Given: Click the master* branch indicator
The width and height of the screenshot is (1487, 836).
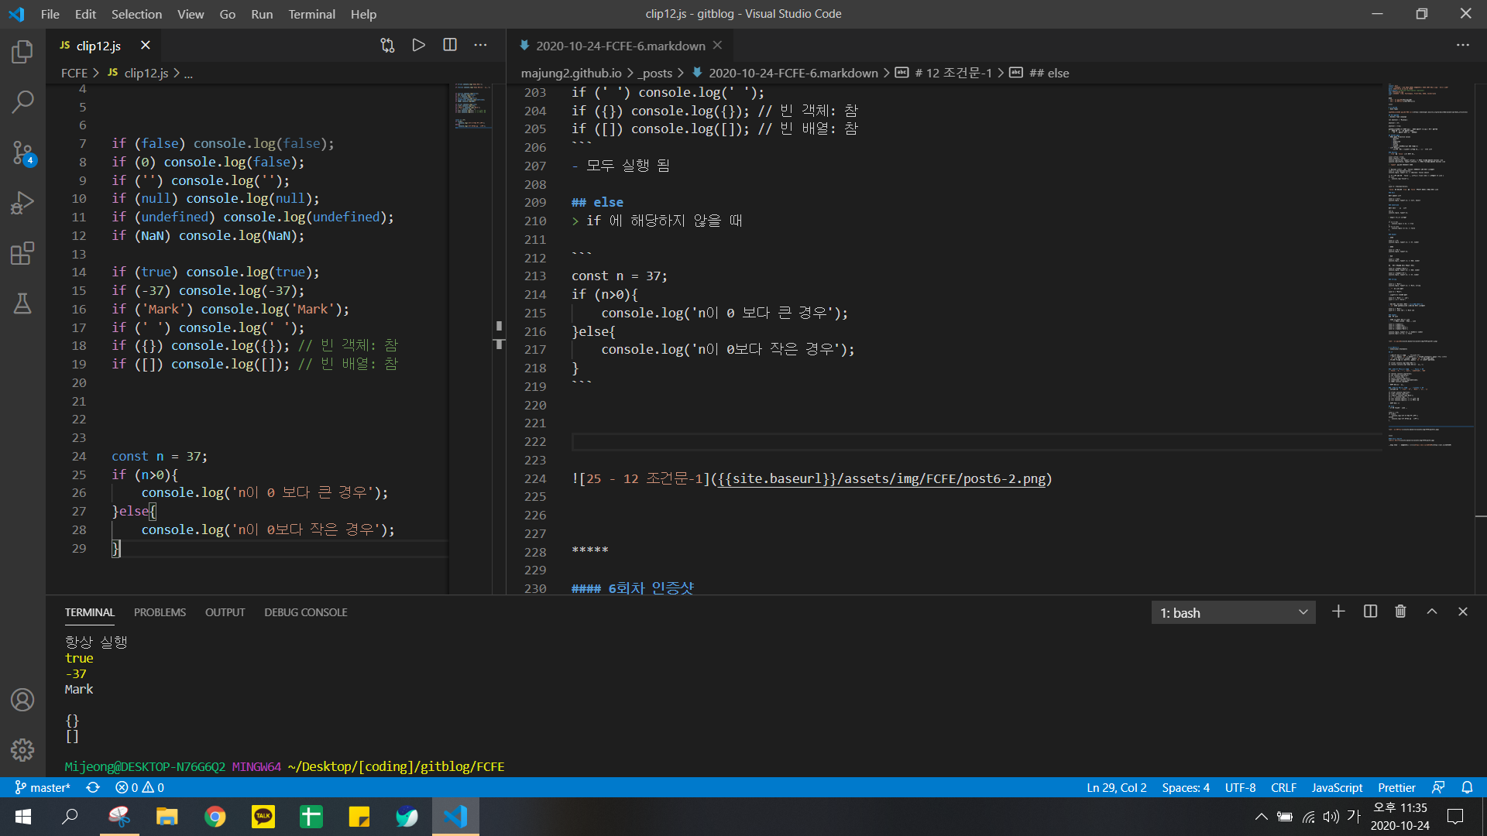Looking at the screenshot, I should tap(43, 787).
